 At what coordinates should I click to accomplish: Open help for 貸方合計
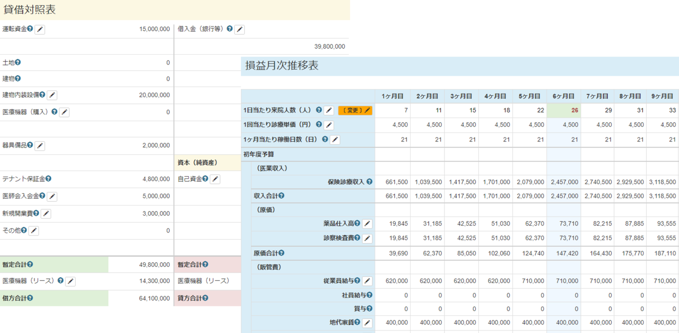pos(205,298)
